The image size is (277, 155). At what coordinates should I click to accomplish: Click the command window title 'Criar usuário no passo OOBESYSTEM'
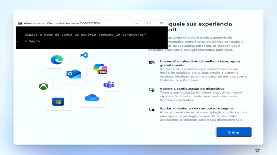coord(73,23)
